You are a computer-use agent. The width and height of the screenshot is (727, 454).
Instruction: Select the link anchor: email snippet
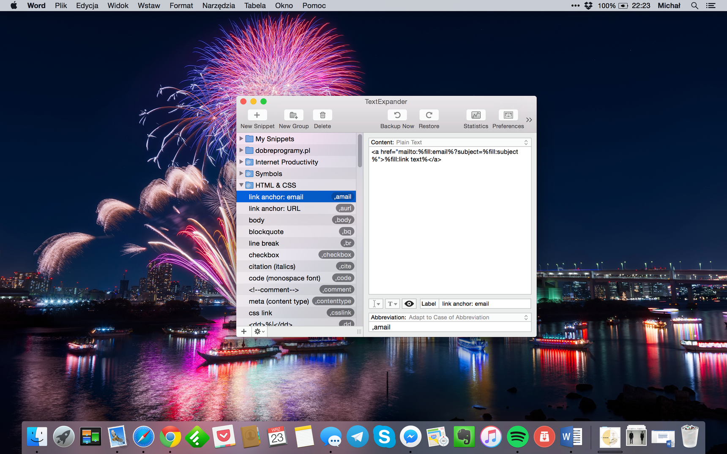point(296,197)
